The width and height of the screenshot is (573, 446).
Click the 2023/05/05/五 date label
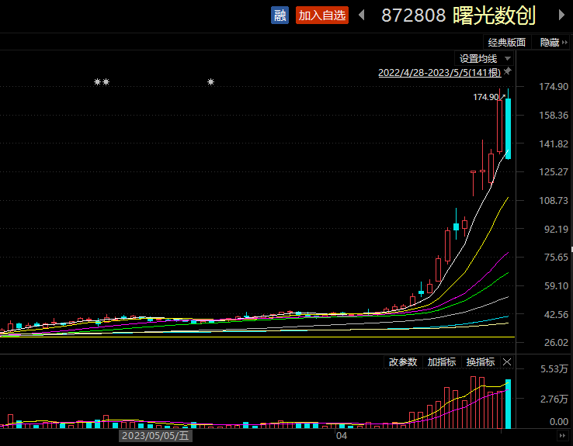point(155,436)
